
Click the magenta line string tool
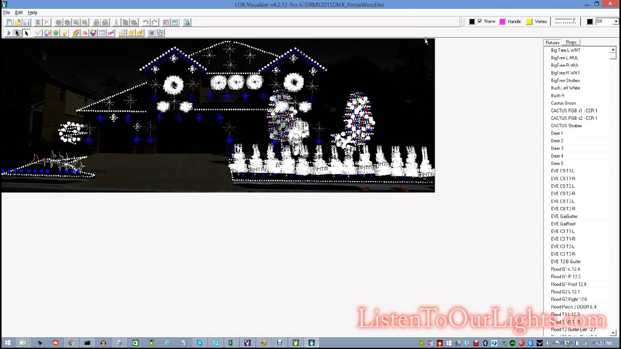click(x=111, y=33)
